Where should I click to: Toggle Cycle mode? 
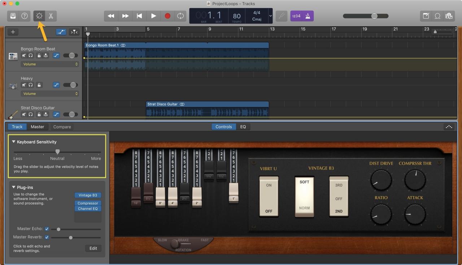[x=180, y=16]
